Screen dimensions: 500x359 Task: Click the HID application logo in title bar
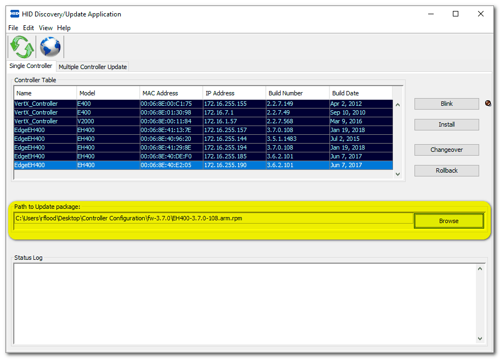15,14
